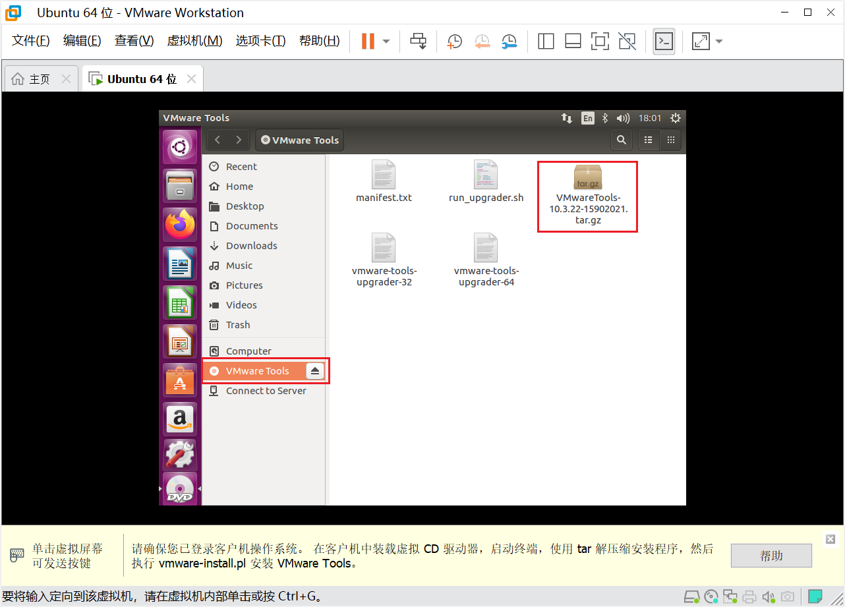
Task: Open the power options dropdown beside pause
Action: tap(386, 41)
